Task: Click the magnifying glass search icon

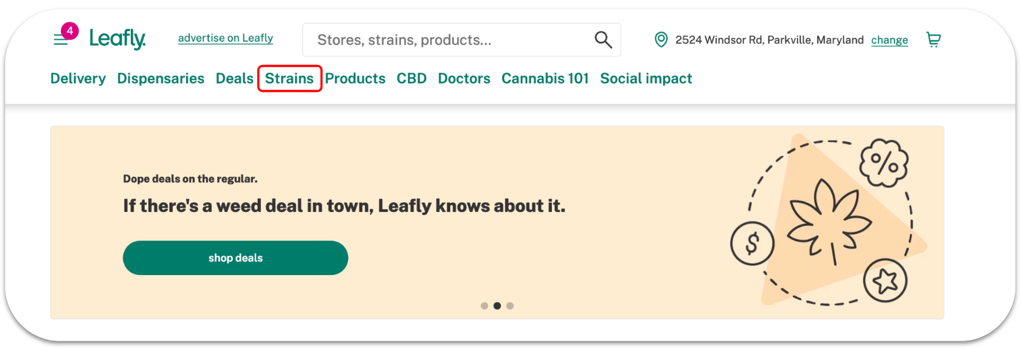Action: pos(603,40)
